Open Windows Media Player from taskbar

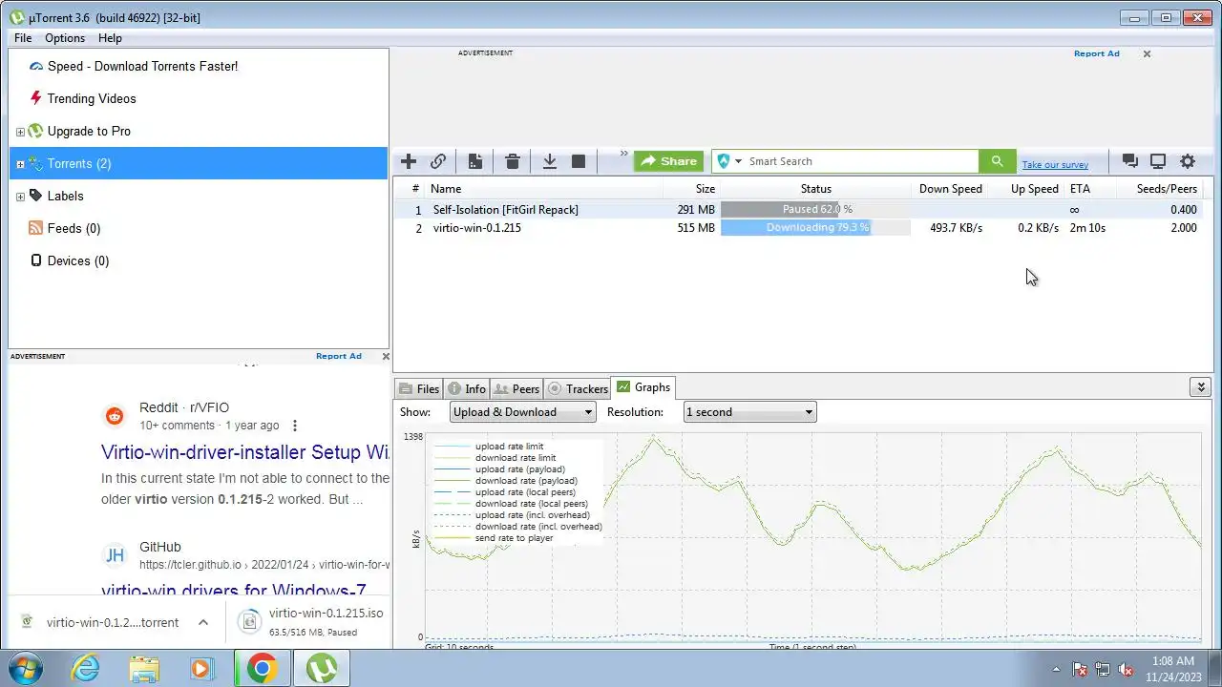(x=201, y=669)
